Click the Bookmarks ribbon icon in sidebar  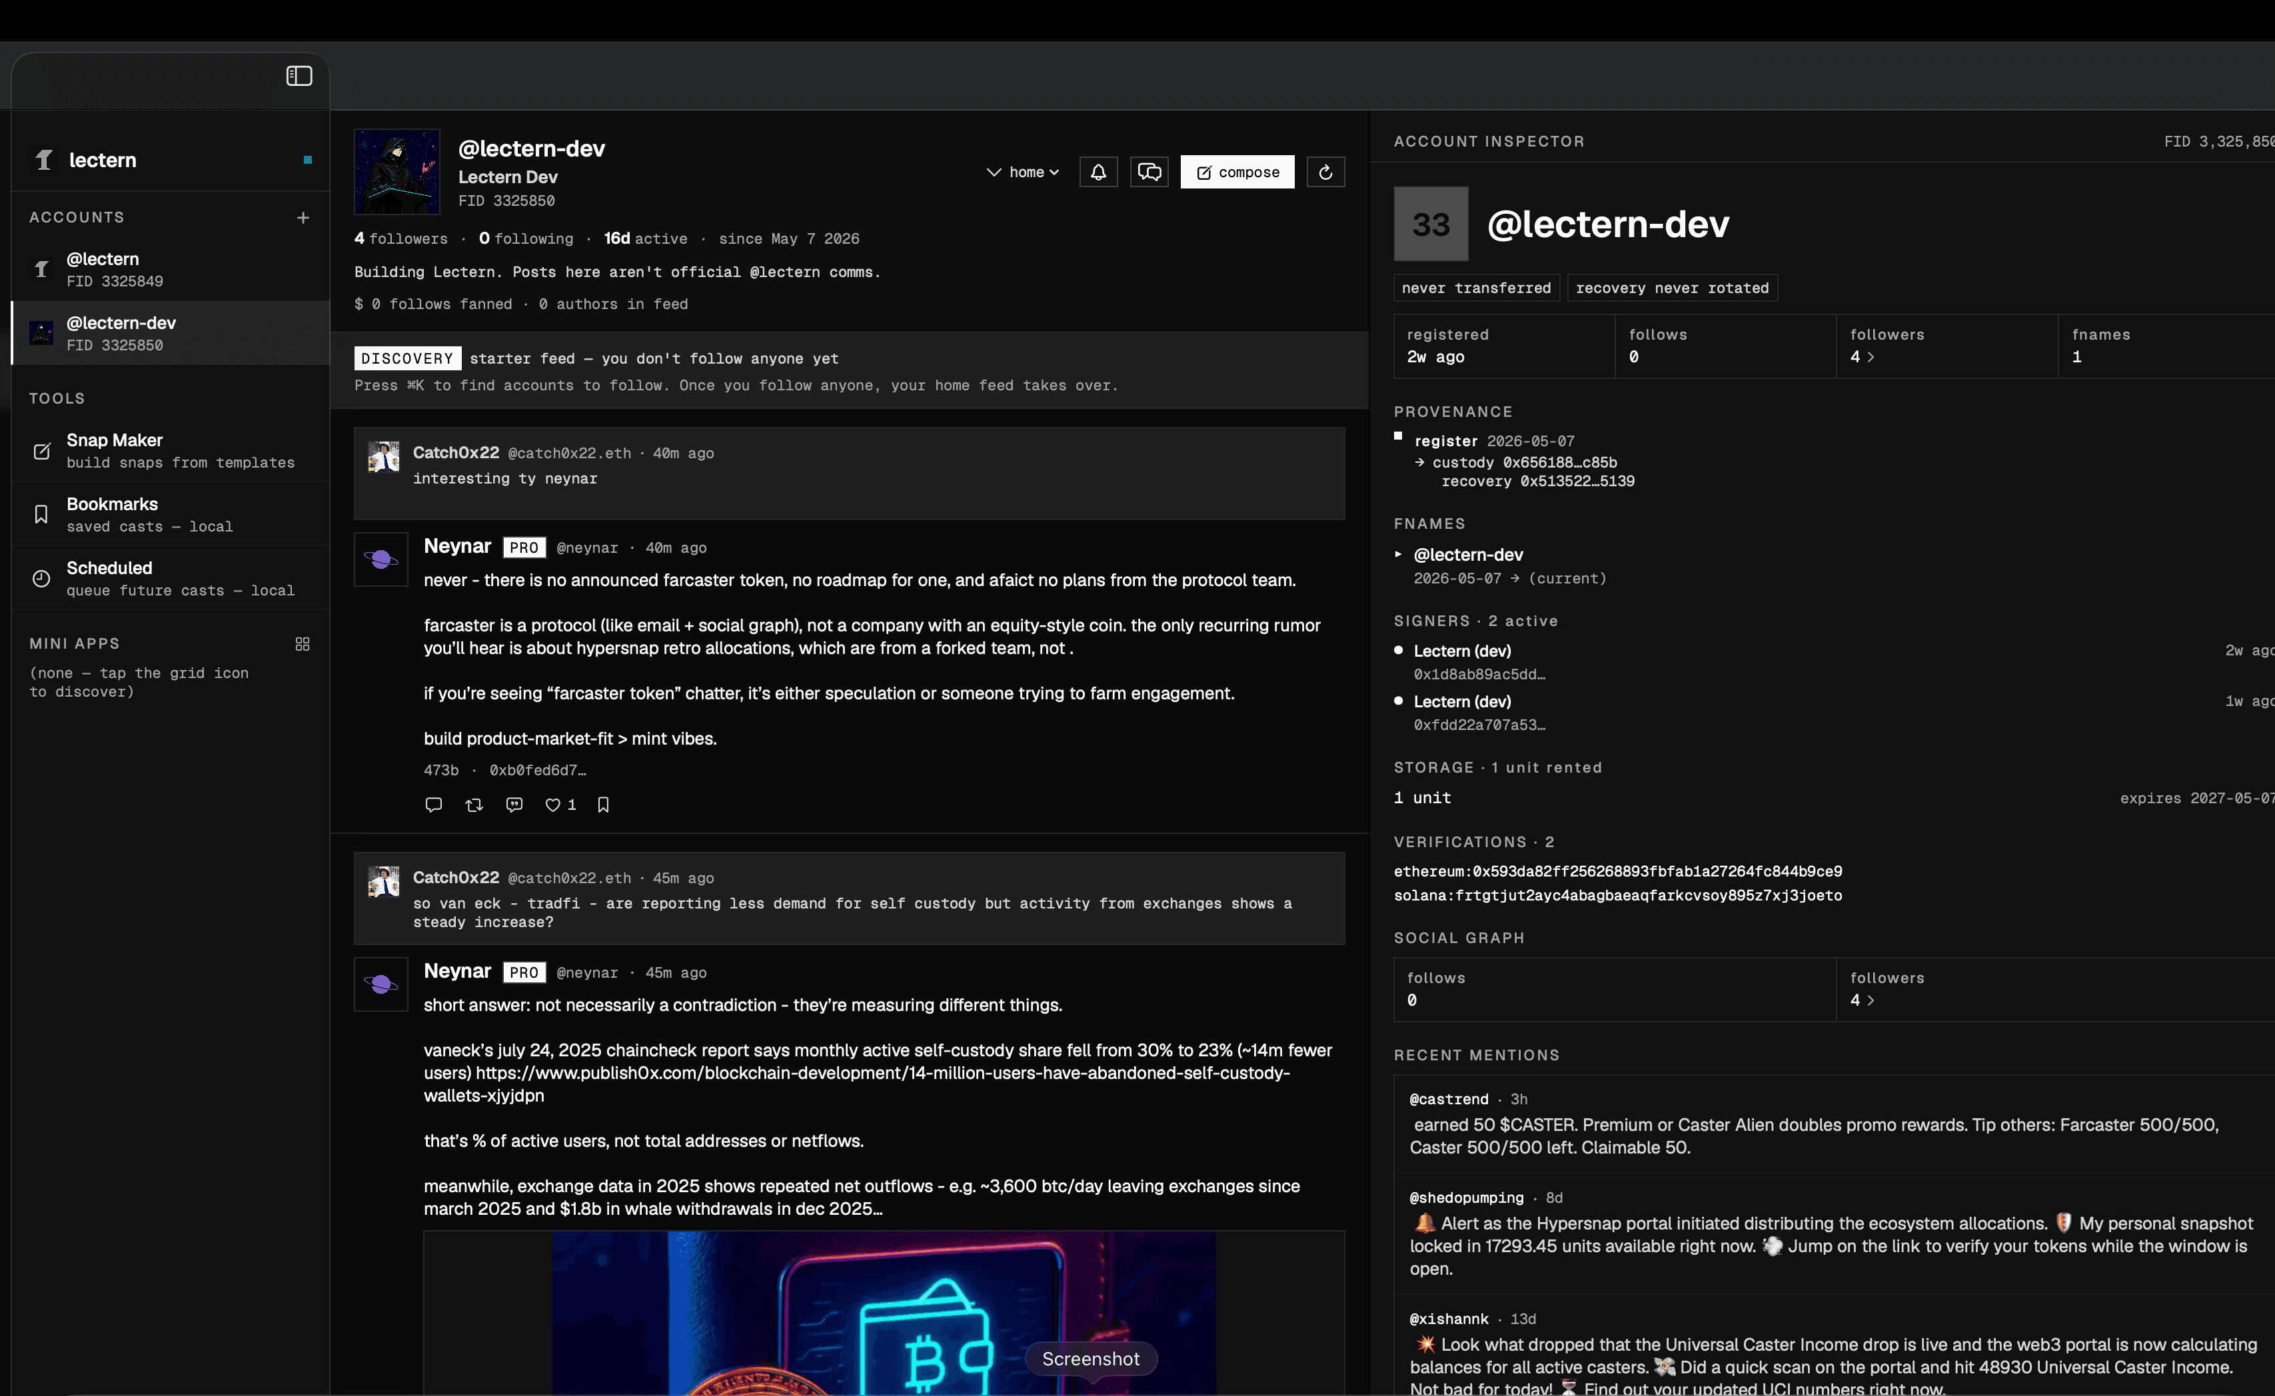pos(41,514)
